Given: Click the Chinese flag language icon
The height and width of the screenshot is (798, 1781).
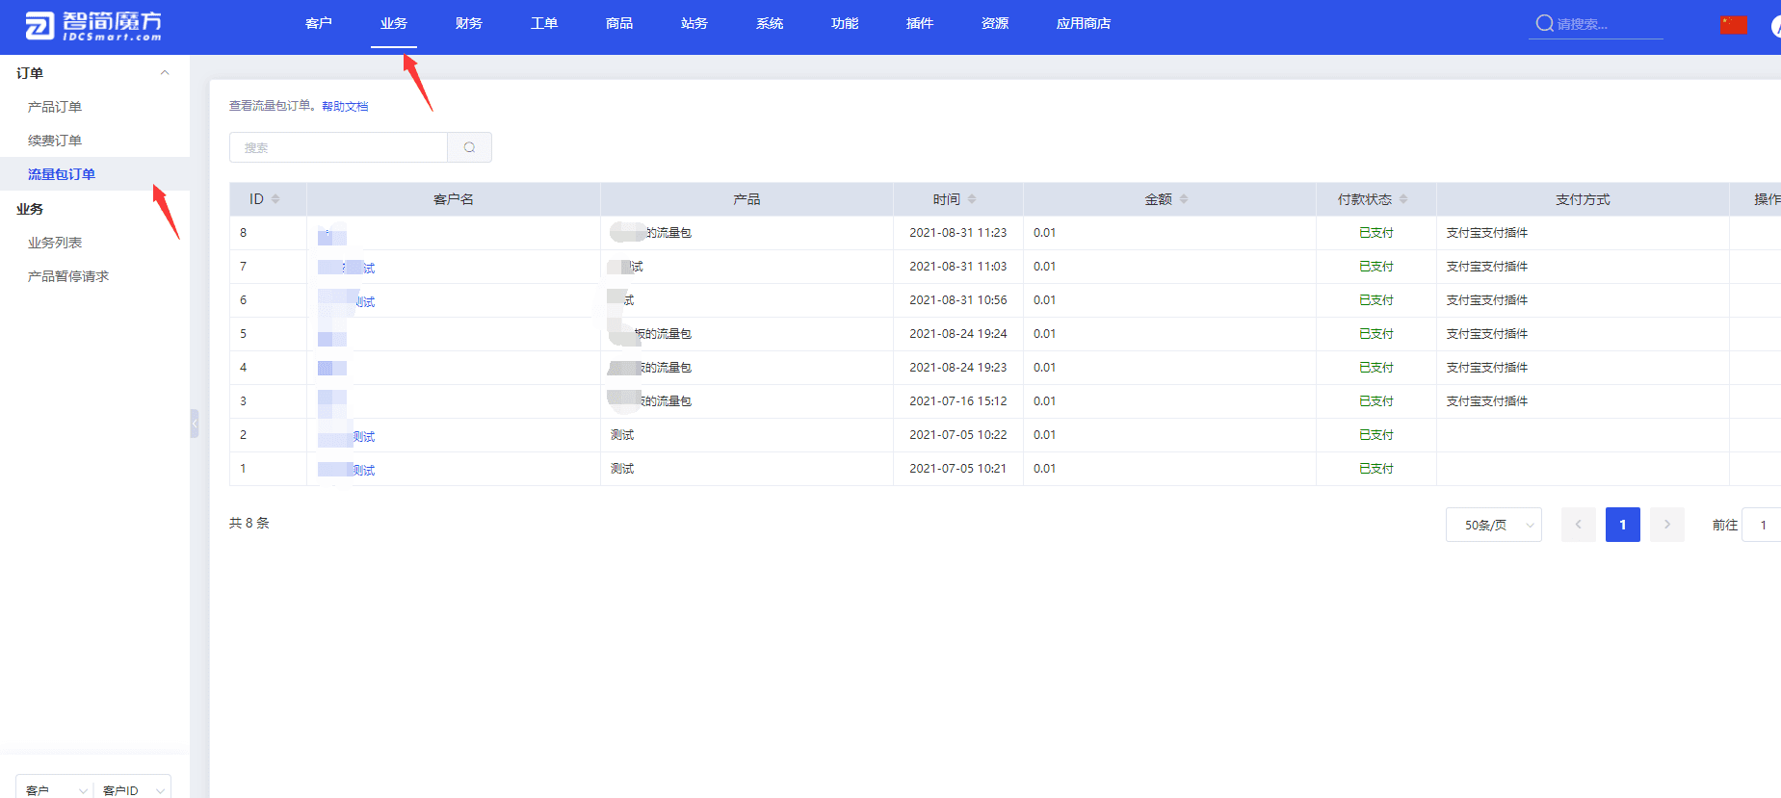Looking at the screenshot, I should [1733, 24].
